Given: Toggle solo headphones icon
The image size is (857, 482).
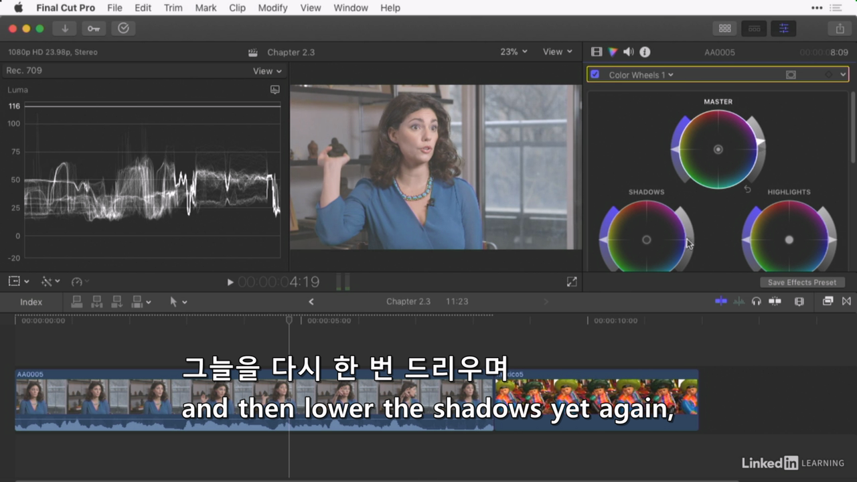Looking at the screenshot, I should coord(757,301).
